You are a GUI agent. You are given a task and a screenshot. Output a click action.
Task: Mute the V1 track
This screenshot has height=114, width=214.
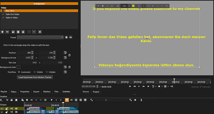click(x=11, y=112)
